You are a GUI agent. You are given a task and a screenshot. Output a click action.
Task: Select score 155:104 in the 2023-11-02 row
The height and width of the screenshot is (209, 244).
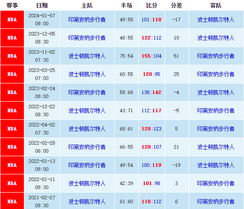click(x=151, y=56)
